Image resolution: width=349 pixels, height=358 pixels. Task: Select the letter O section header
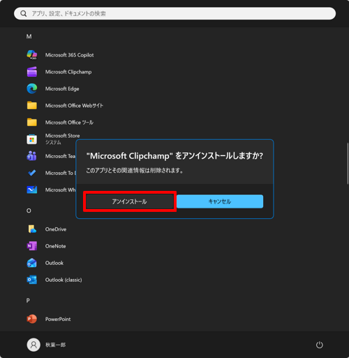(x=29, y=210)
